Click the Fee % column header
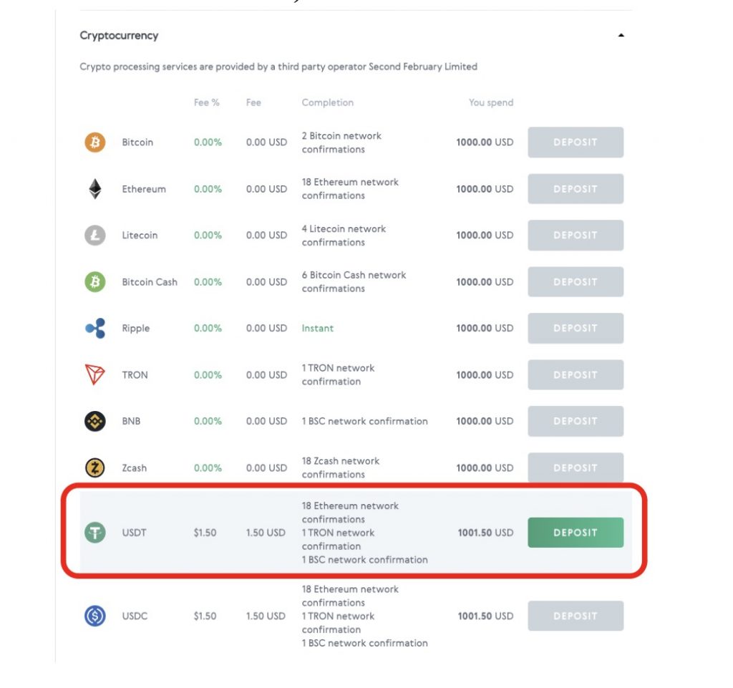Viewport: 733px width, 688px height. [x=206, y=102]
